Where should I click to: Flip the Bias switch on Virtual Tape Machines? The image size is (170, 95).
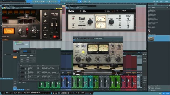tap(120, 18)
